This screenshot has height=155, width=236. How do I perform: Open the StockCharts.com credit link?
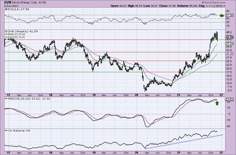(213, 2)
